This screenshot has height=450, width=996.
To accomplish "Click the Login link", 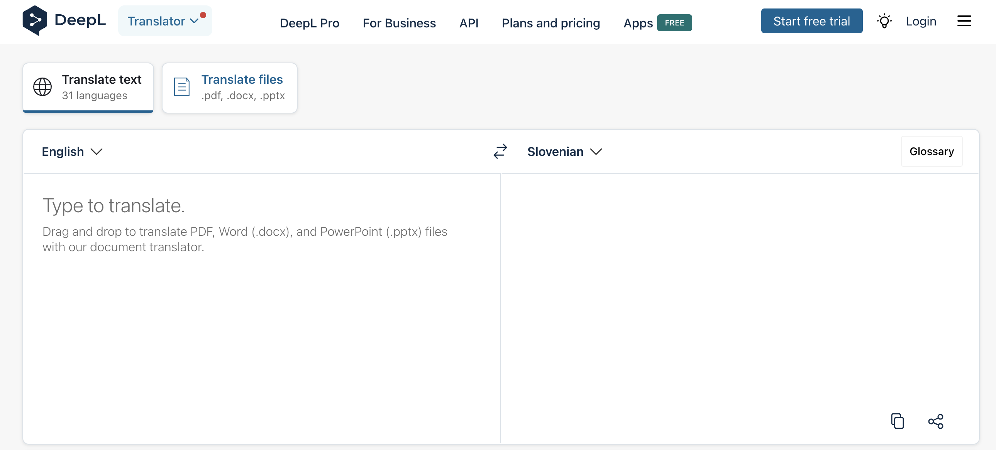I will point(921,21).
